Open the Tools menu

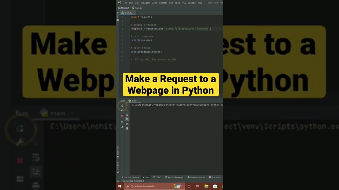click(177, 3)
